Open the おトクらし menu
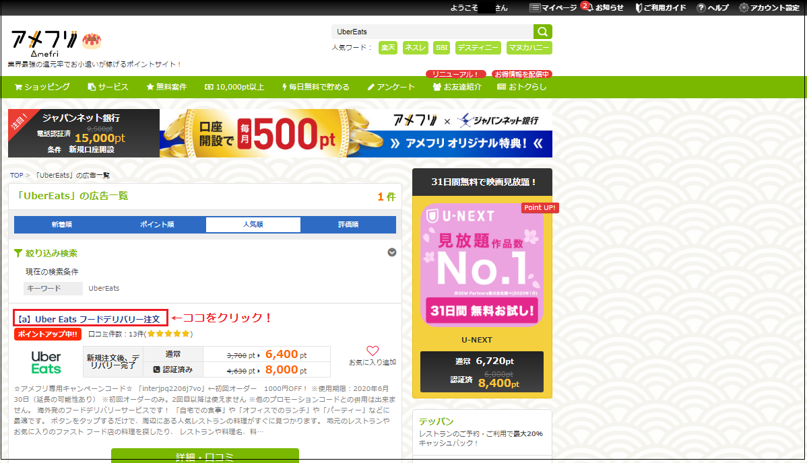 tap(522, 87)
